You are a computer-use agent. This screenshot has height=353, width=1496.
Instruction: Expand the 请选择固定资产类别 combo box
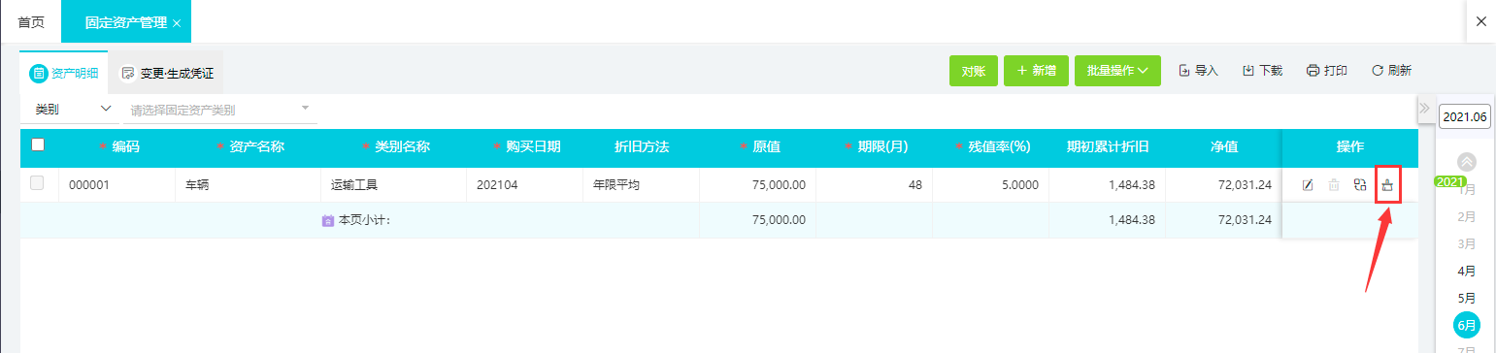221,110
